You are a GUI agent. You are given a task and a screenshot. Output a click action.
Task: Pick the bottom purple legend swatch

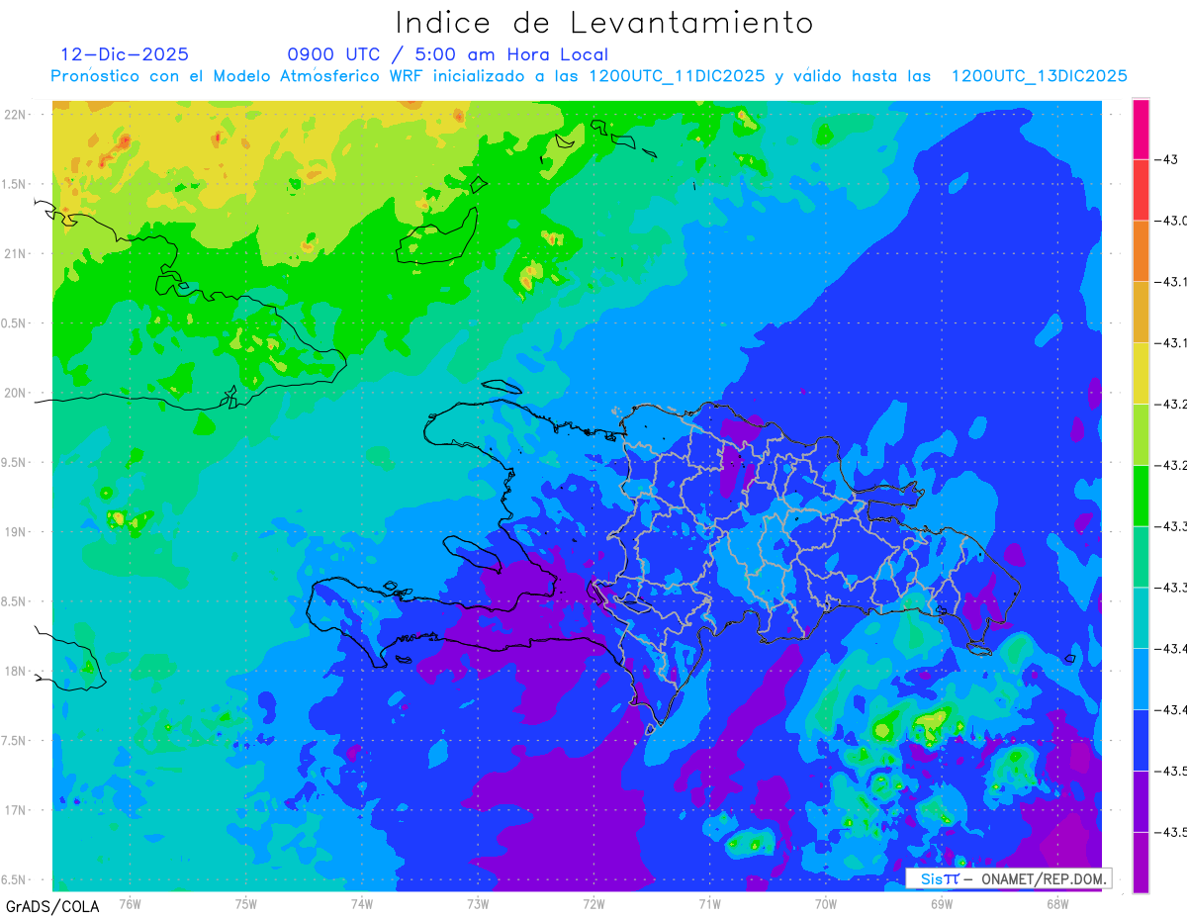point(1141,863)
